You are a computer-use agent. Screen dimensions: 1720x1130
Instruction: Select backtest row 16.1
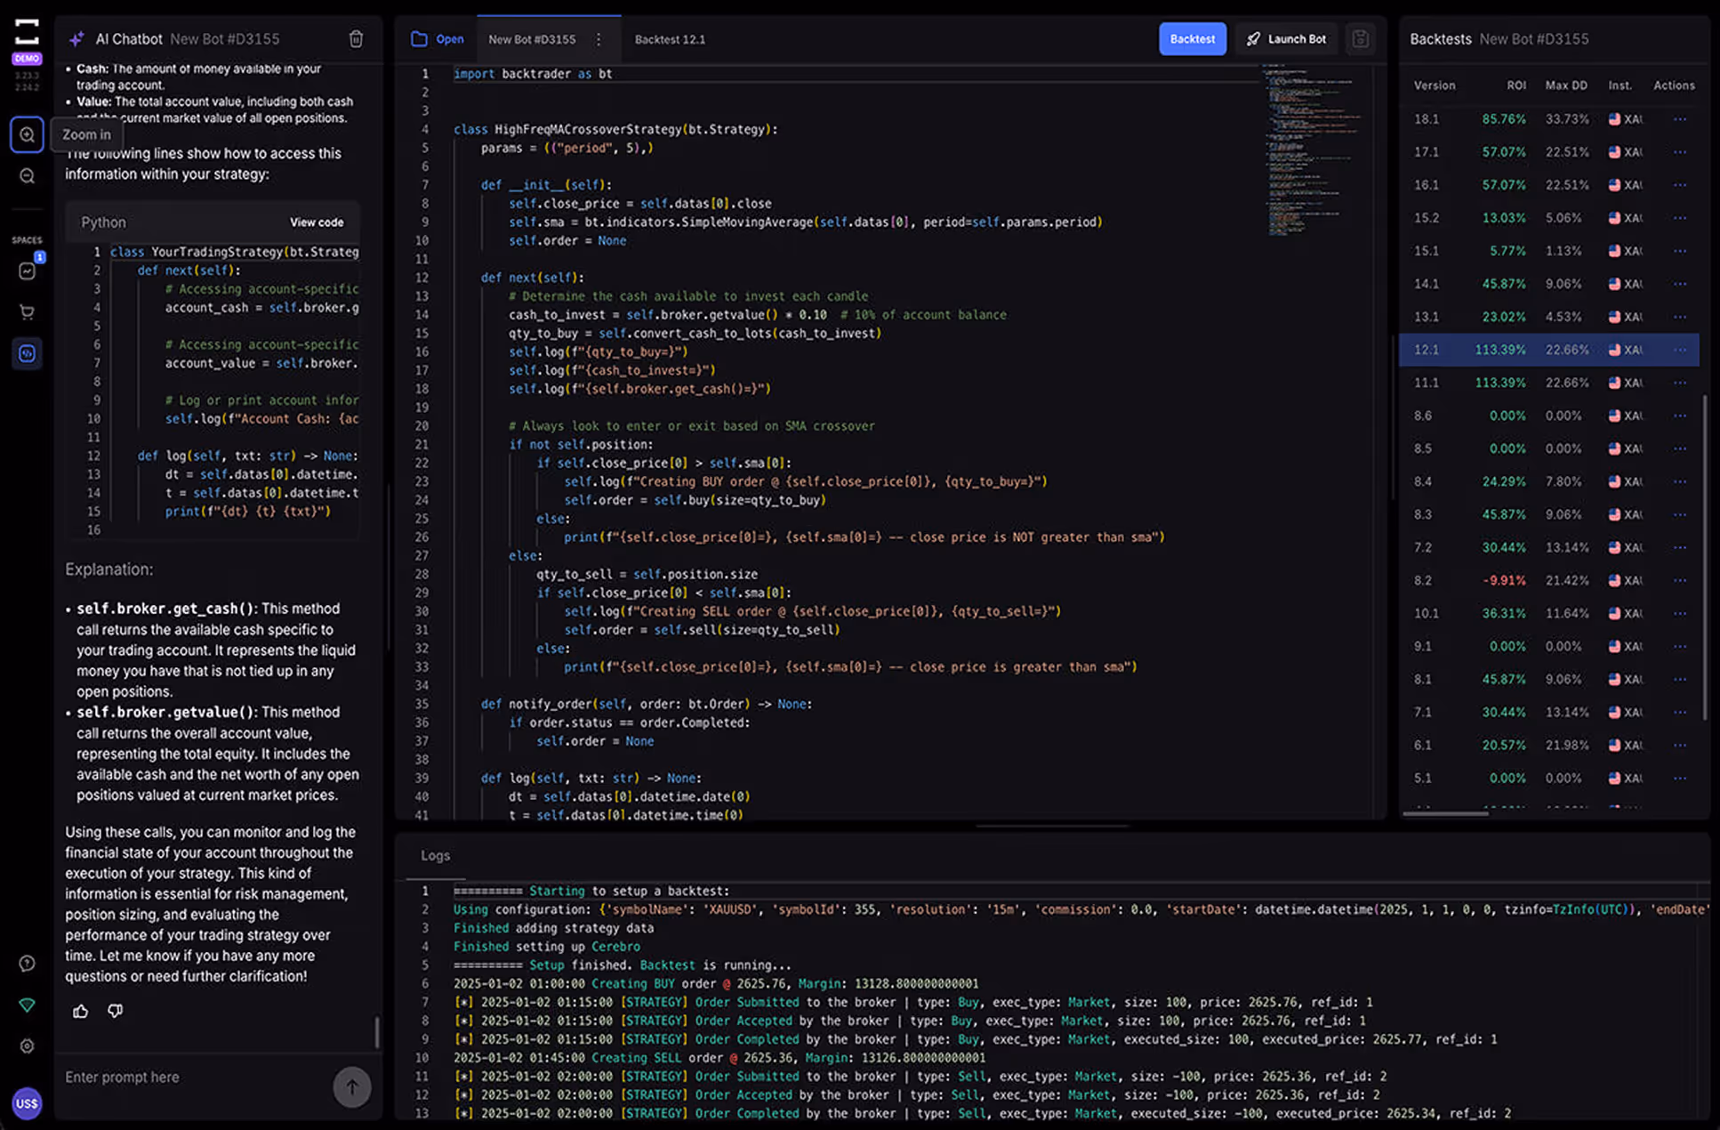click(x=1548, y=185)
